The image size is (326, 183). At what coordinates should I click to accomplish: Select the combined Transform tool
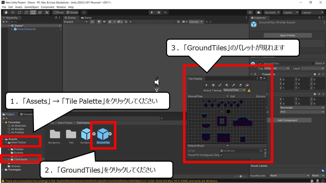click(40, 12)
